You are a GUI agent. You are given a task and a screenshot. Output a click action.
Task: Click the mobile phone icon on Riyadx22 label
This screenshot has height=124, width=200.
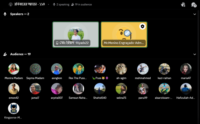pos(57,43)
